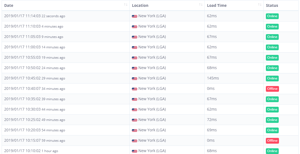Screen dimensions: 300x154
Task: Click US flag in the 10:15:07 row
Action: 135,141
